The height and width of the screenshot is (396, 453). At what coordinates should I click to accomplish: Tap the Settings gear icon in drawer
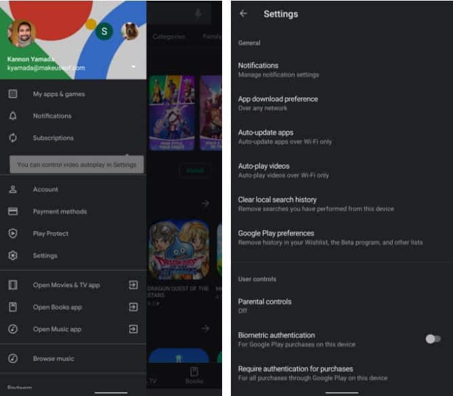pos(13,255)
